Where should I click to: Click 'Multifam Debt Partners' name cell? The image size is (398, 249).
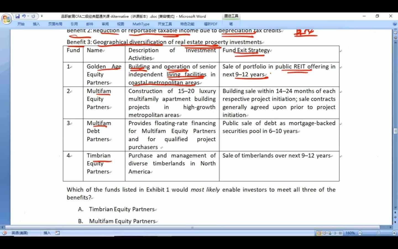coord(104,135)
